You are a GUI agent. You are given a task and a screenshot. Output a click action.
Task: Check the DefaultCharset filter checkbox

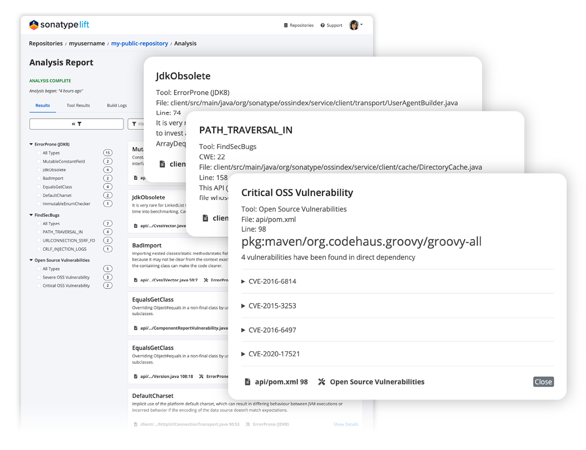39,195
